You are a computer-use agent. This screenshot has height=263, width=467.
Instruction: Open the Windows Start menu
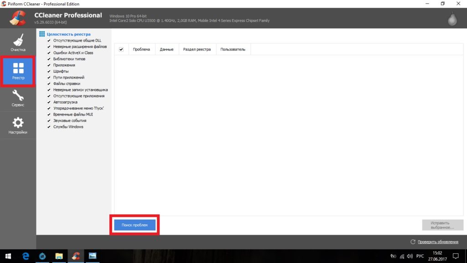(x=8, y=256)
